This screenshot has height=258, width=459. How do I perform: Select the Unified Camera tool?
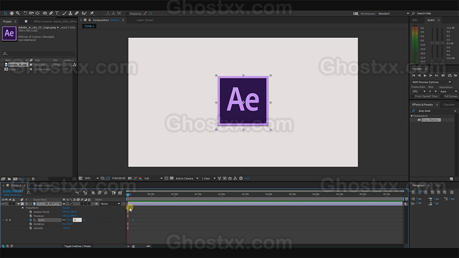click(x=31, y=13)
